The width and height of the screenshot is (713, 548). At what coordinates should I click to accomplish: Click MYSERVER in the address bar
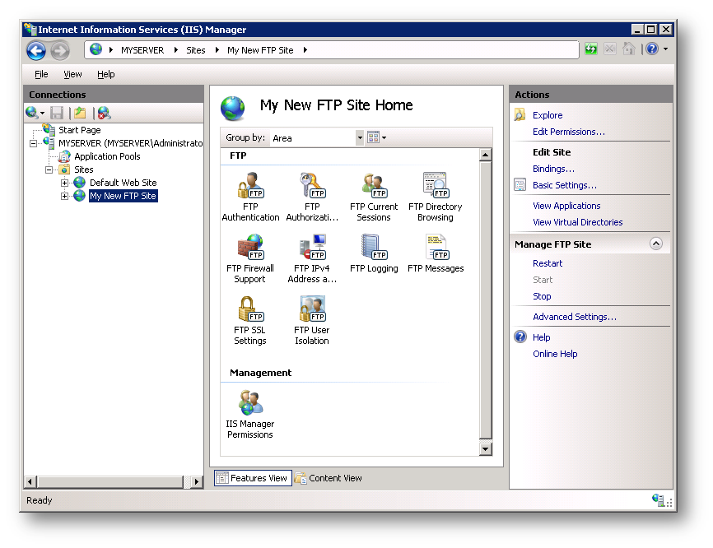pos(142,50)
